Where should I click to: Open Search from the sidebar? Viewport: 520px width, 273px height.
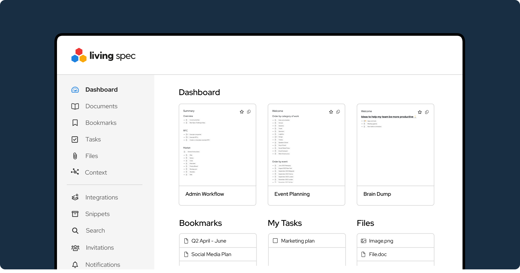[95, 231]
